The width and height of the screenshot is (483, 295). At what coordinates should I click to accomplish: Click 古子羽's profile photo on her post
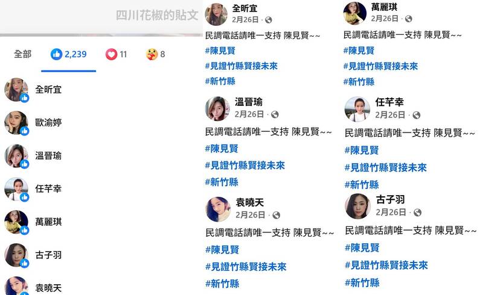(357, 206)
